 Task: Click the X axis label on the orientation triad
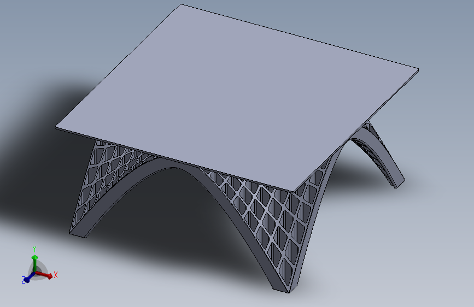pyautogui.click(x=56, y=275)
